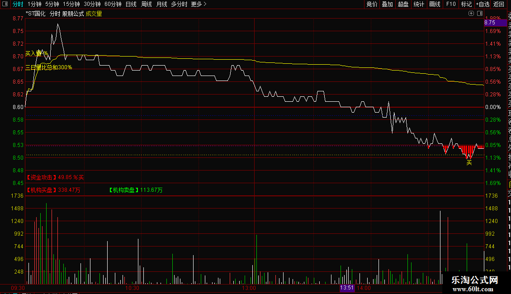This screenshot has width=511, height=294.
Task: Select the 1分钟 period tab
Action: coord(34,4)
